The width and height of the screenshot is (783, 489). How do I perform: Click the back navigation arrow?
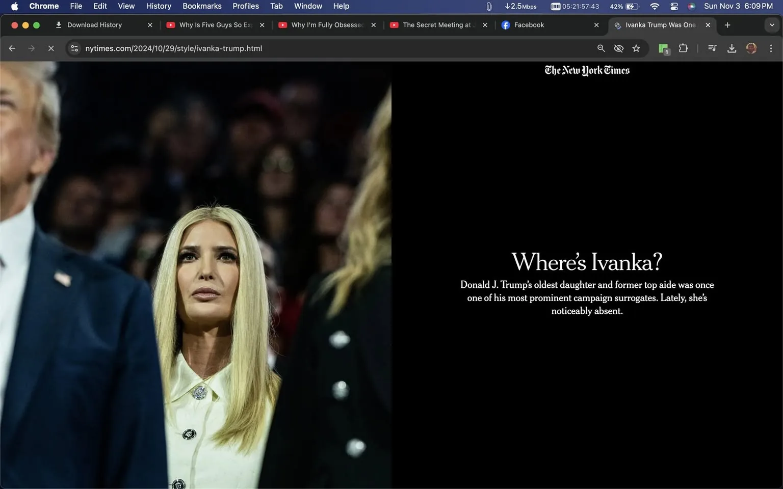[12, 48]
